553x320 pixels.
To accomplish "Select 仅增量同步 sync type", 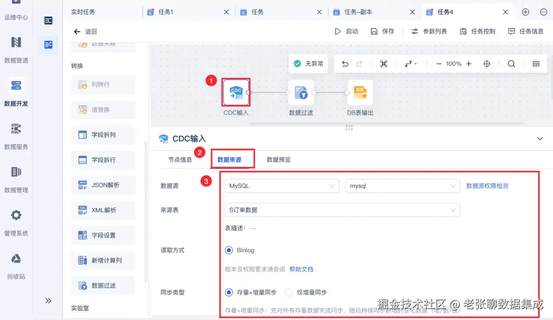I will pyautogui.click(x=289, y=292).
